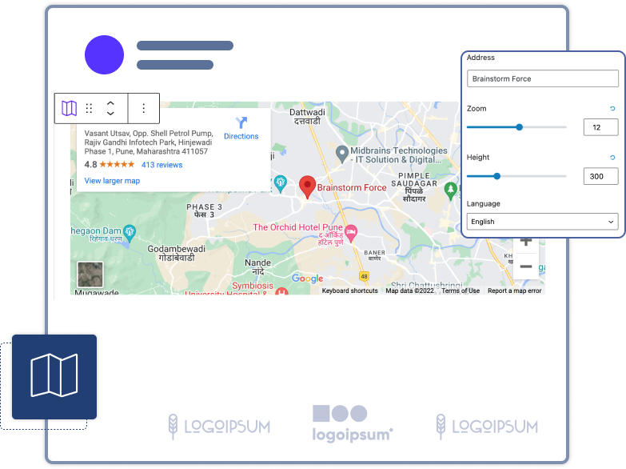The height and width of the screenshot is (469, 626).
Task: Click the green park marker near Pimple Saudagar
Action: pyautogui.click(x=450, y=191)
